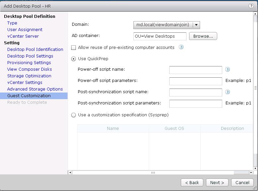Click the Power-off script name field
258x191 pixels.
pos(195,70)
